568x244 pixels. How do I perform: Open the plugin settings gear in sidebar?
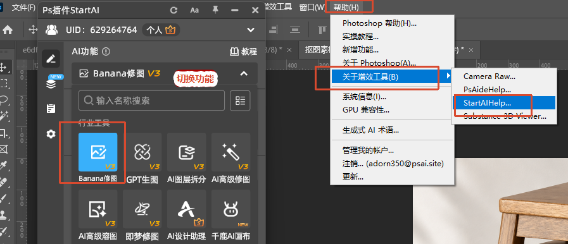point(51,135)
